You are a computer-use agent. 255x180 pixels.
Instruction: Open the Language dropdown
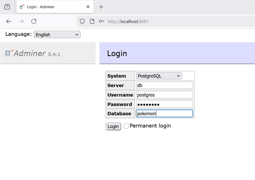click(x=57, y=35)
